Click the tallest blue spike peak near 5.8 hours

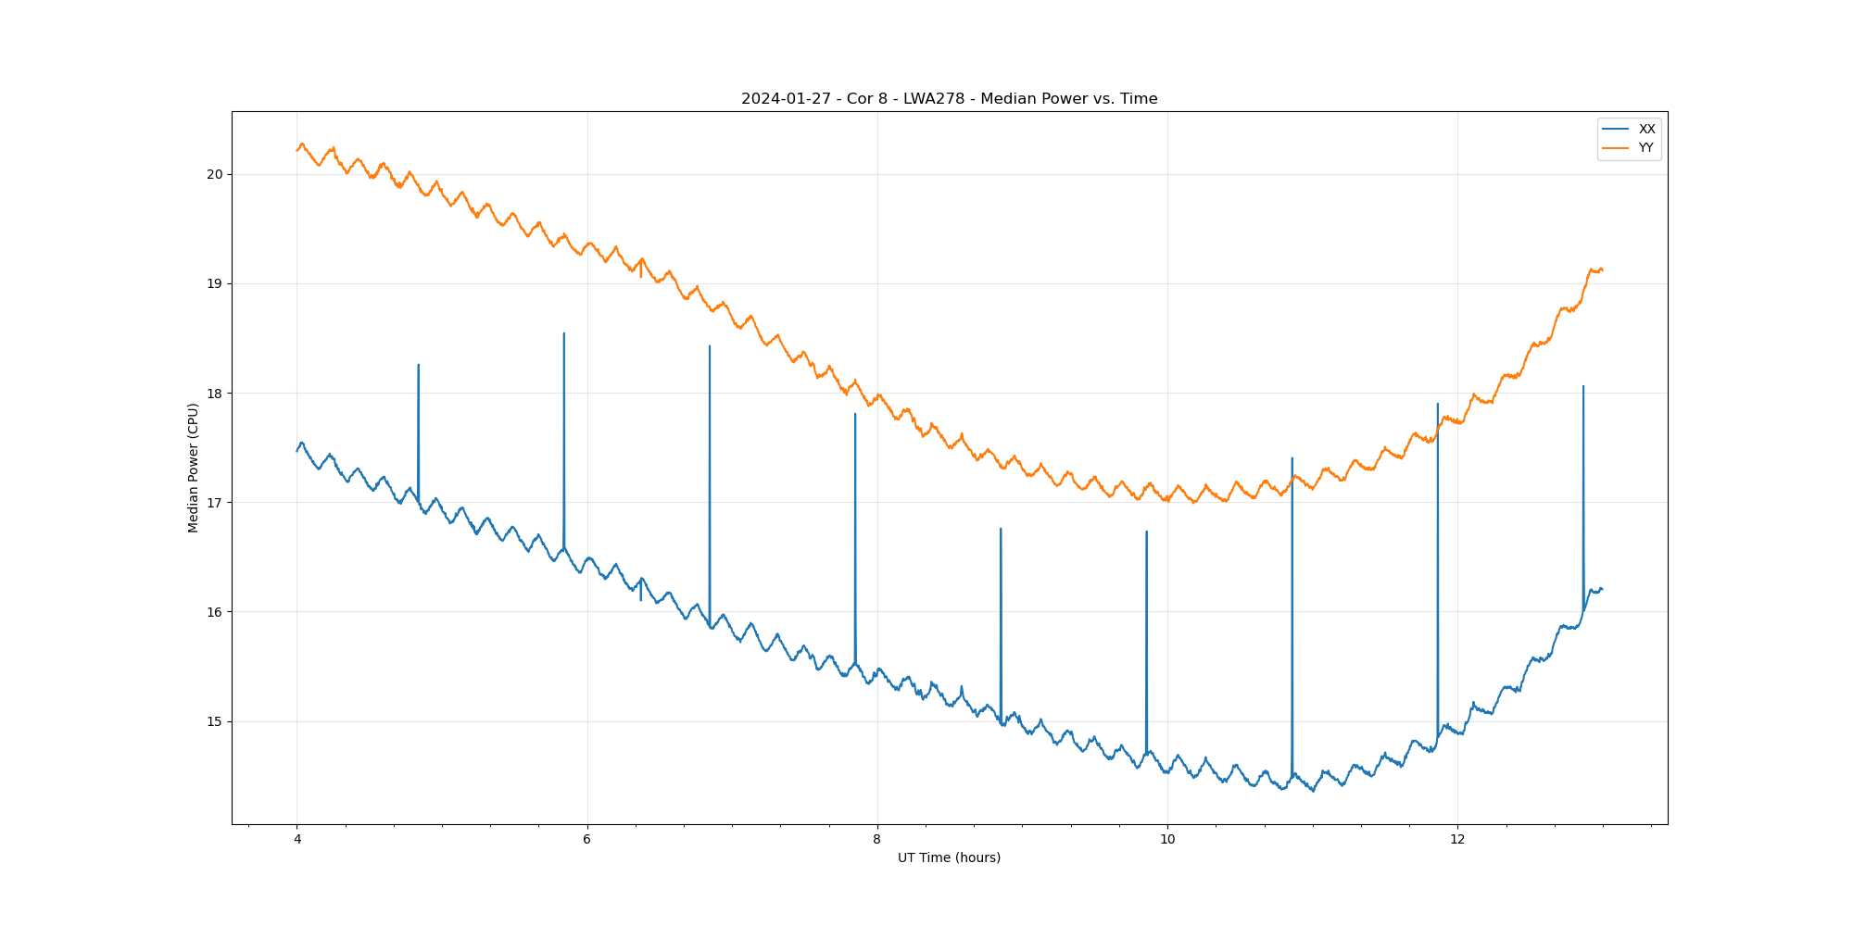pos(564,333)
